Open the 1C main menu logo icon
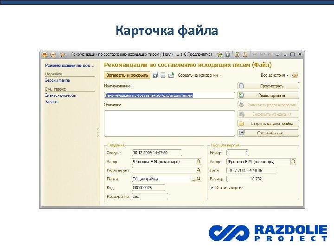Viewport: 334px width, 251px height. tap(45, 54)
